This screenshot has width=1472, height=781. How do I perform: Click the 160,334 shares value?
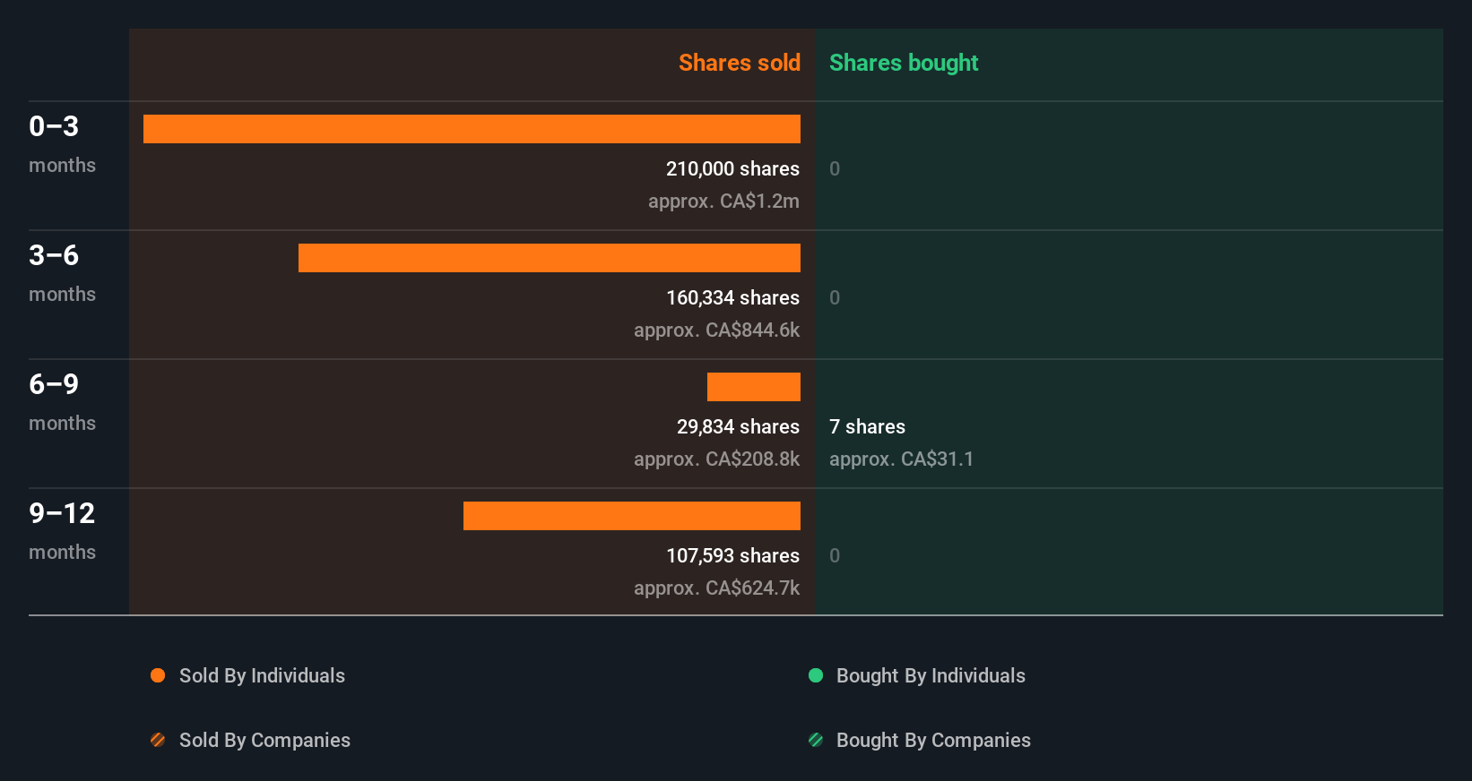pyautogui.click(x=732, y=297)
